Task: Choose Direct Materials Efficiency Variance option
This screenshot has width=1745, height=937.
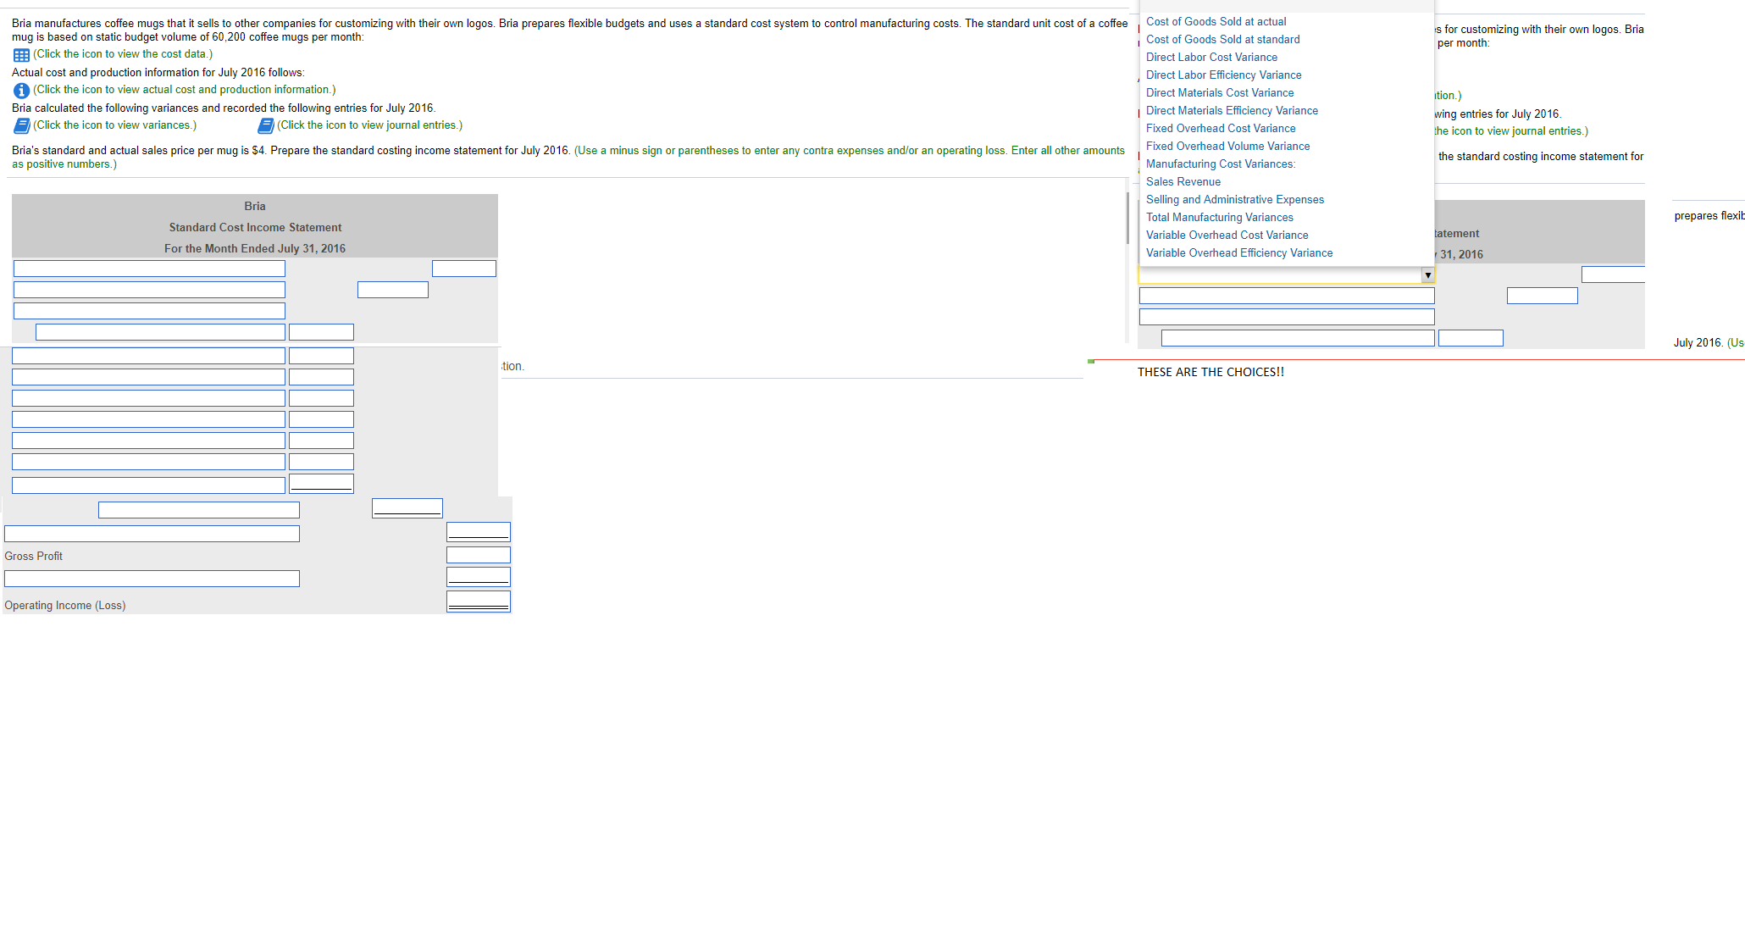Action: click(1232, 111)
